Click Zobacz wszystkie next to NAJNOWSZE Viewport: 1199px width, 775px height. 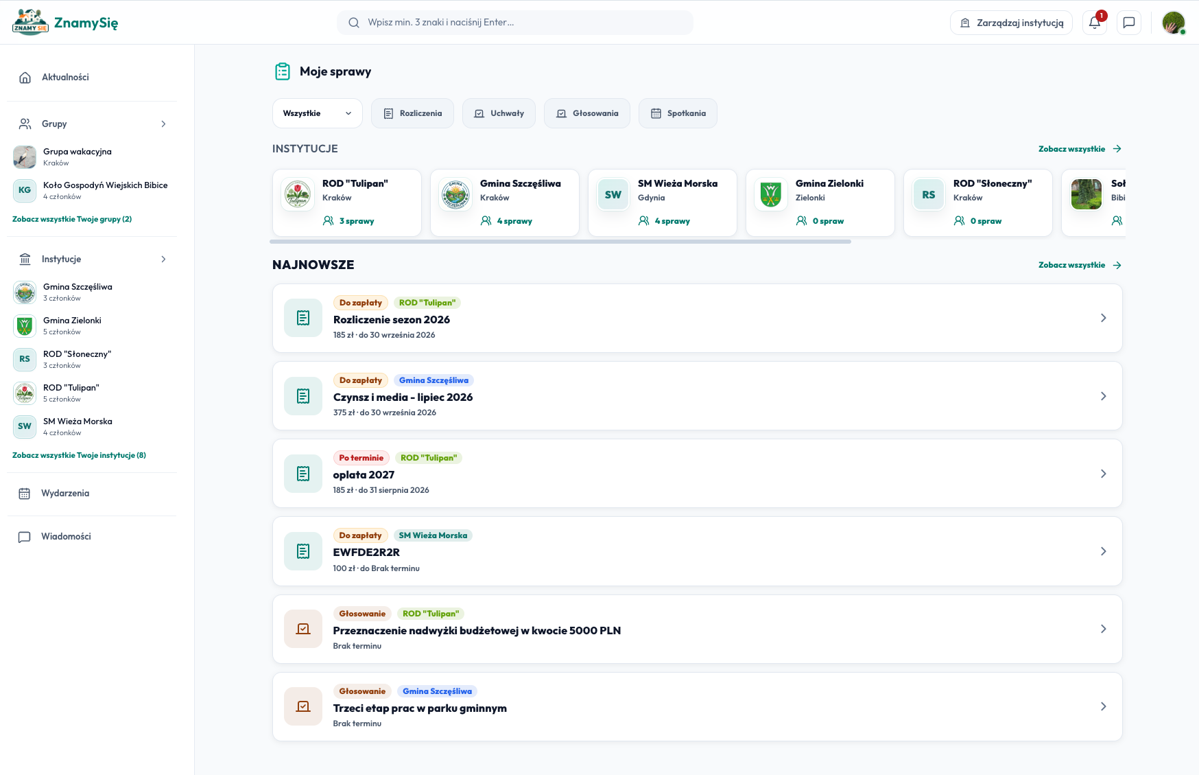point(1080,265)
